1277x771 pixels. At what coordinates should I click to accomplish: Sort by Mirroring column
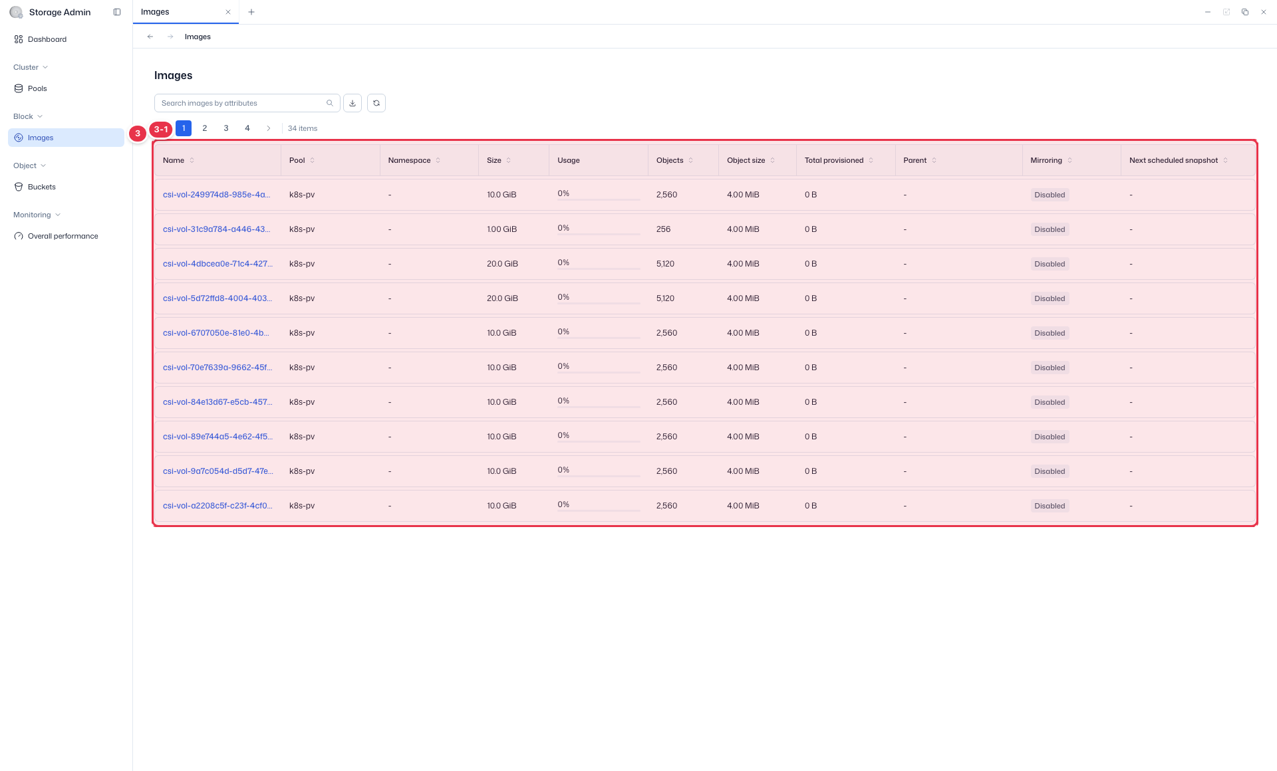[x=1070, y=160]
